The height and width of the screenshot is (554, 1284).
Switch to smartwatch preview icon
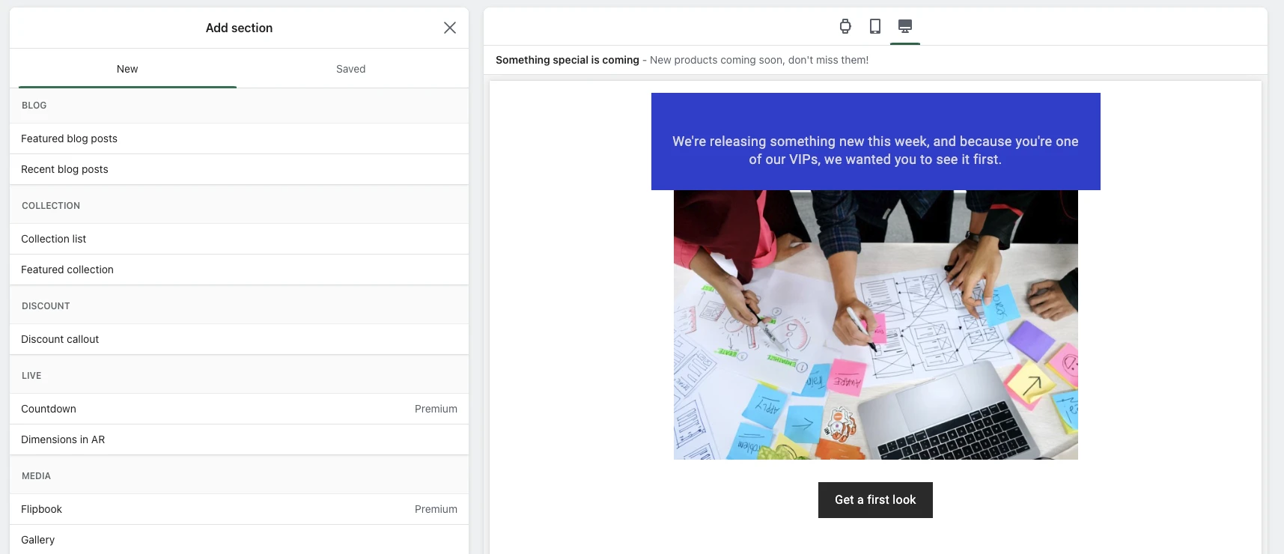click(x=845, y=27)
